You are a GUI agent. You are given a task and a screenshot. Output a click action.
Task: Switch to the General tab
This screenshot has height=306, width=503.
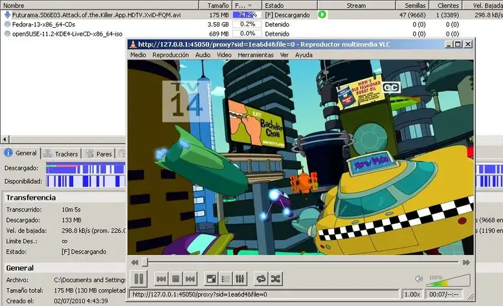(x=21, y=153)
